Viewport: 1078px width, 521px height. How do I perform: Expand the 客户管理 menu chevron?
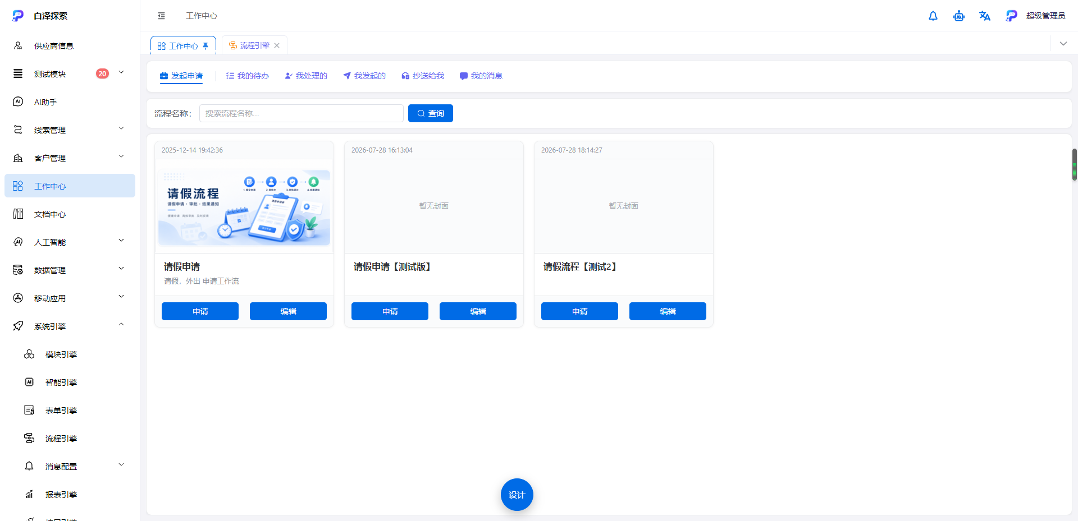point(121,156)
